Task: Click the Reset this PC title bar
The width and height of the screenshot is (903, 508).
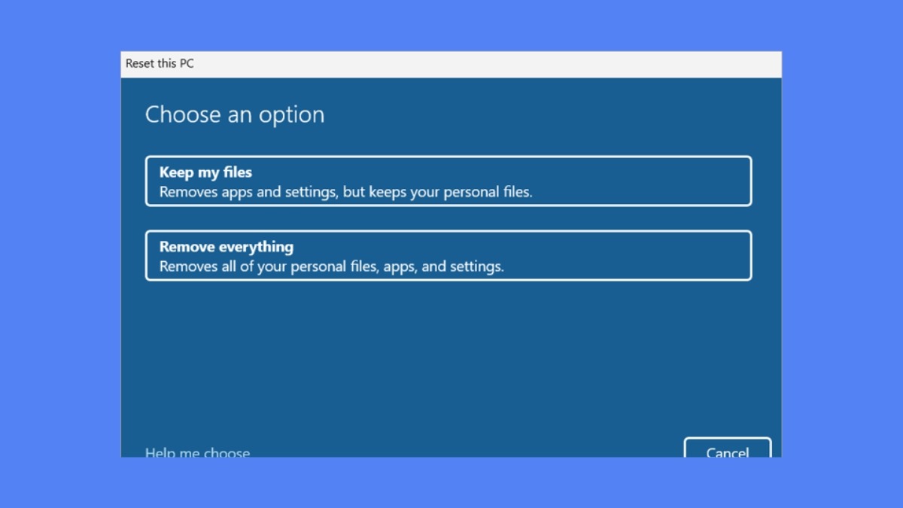Action: click(x=451, y=64)
